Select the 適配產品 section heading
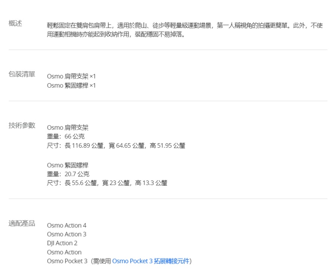336x276 pixels. click(x=22, y=223)
